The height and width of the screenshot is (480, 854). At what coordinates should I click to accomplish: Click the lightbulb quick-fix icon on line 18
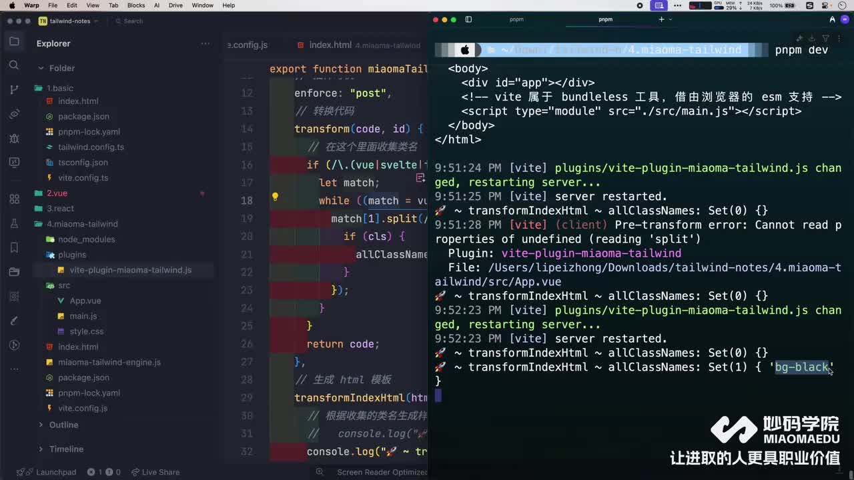tap(275, 197)
